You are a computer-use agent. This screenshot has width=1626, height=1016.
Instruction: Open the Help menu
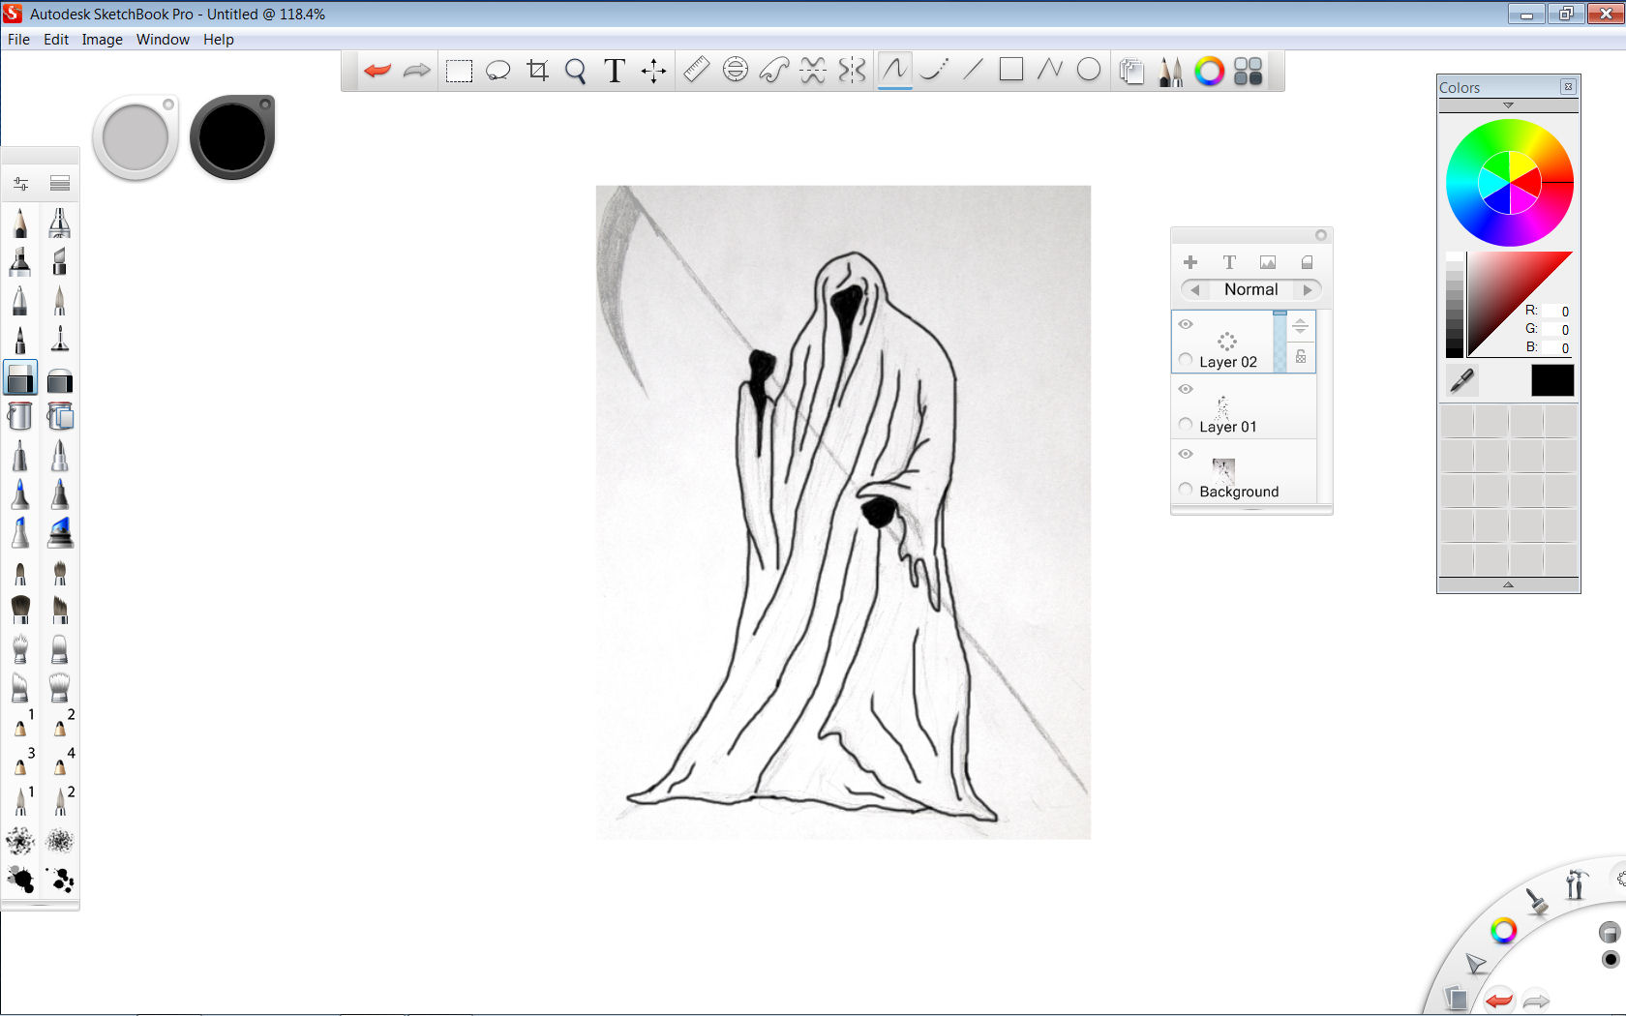point(219,40)
